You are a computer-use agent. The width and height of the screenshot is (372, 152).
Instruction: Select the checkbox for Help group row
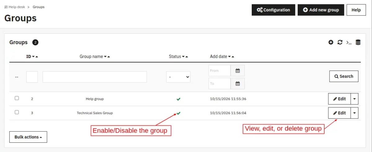17,98
